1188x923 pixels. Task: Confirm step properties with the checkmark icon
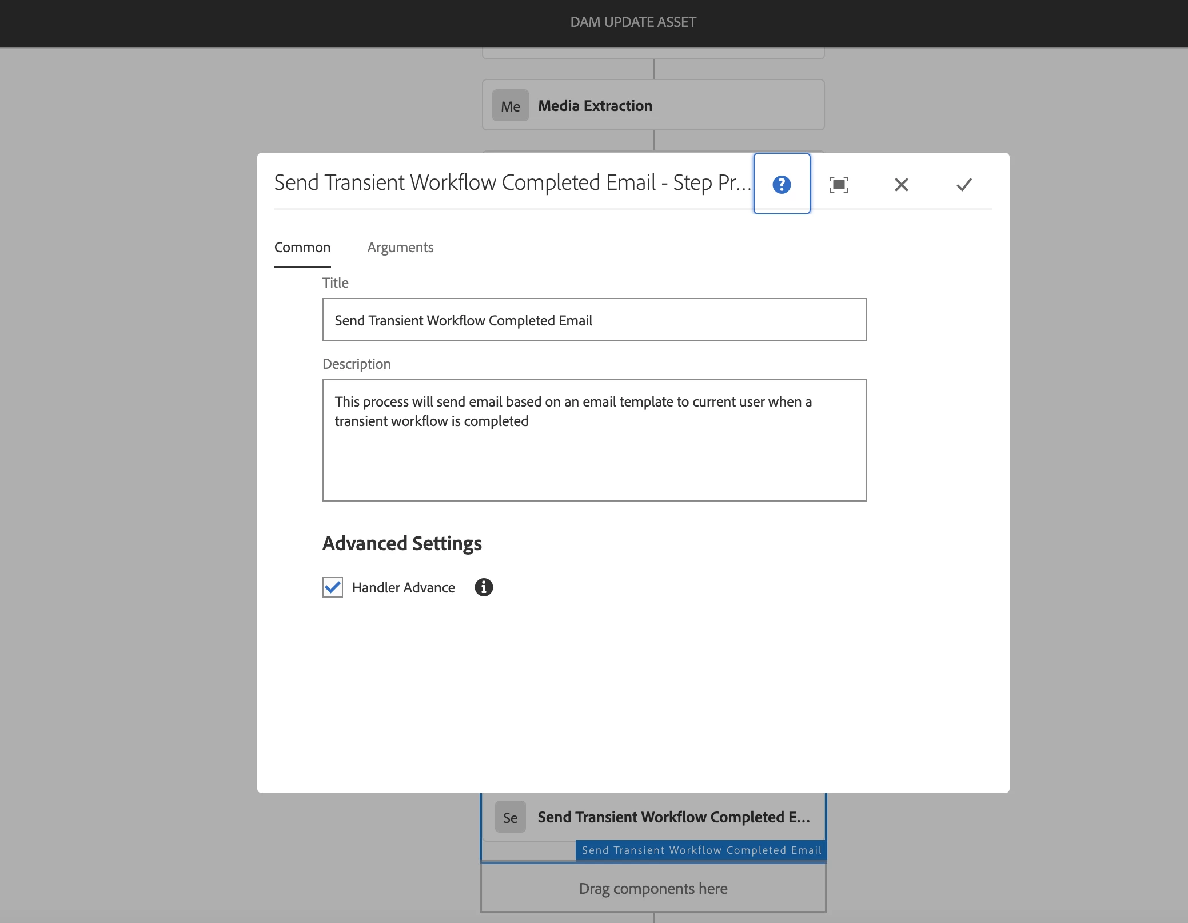pos(964,184)
